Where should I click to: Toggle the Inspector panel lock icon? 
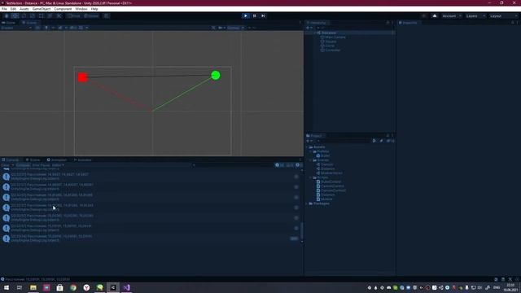click(x=513, y=23)
